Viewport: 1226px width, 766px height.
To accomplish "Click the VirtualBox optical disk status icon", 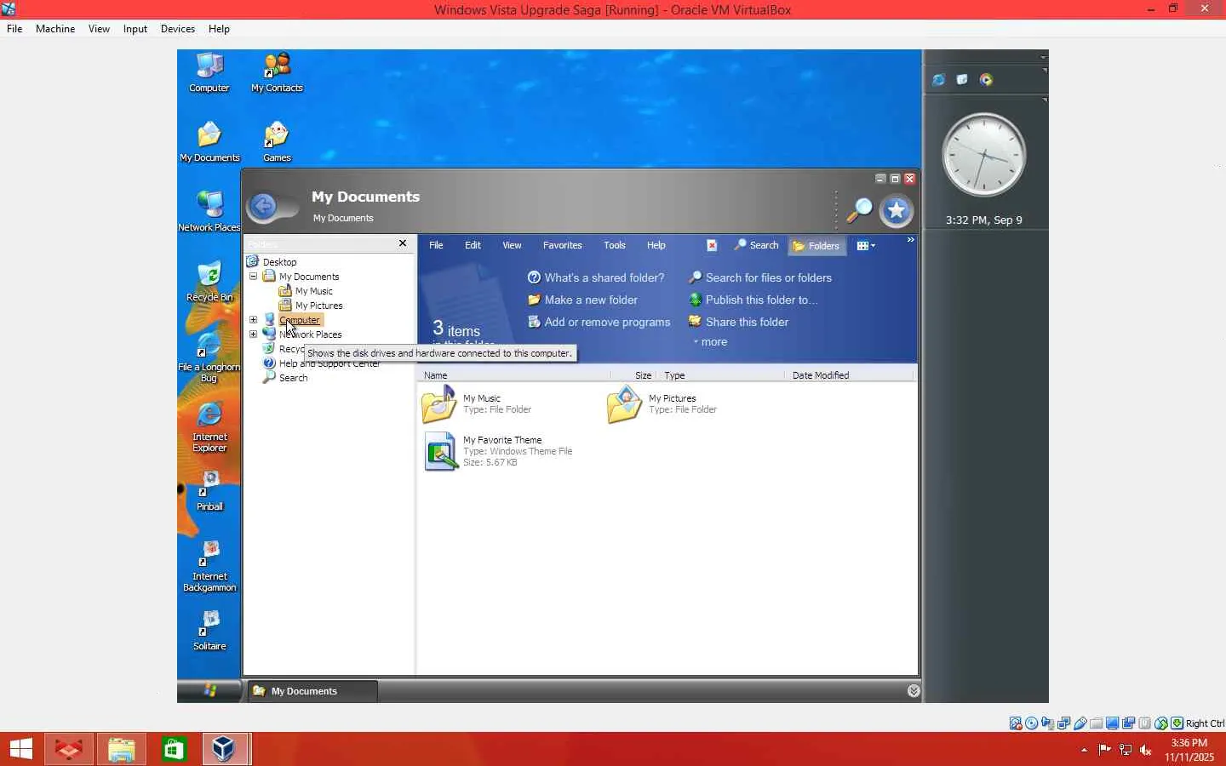I will (x=1032, y=723).
